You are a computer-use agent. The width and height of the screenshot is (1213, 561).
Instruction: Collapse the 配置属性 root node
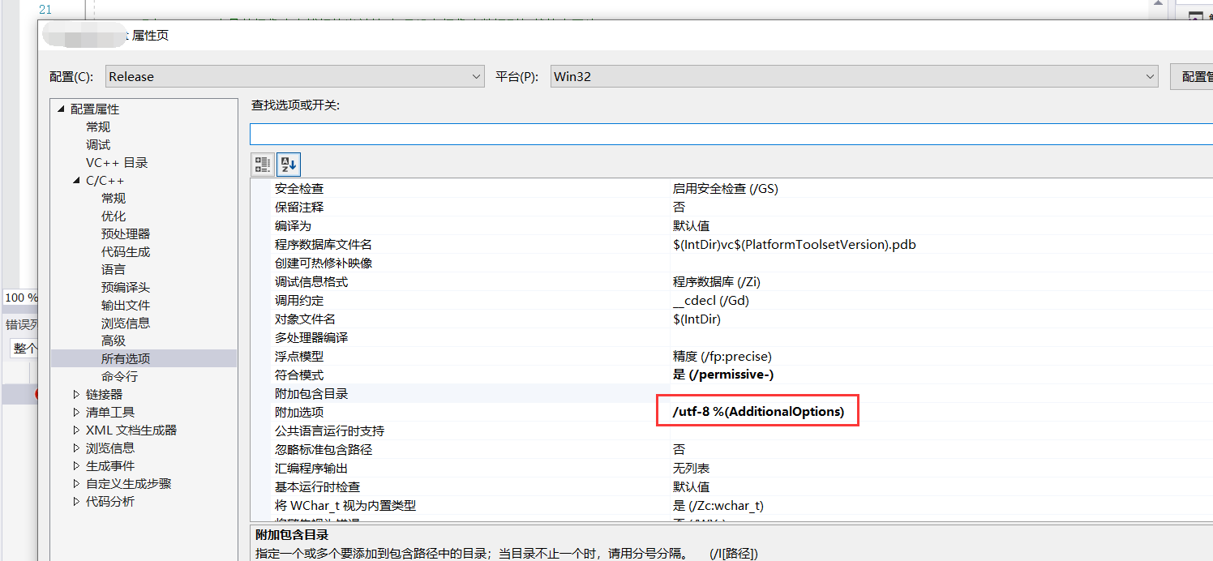(x=59, y=108)
